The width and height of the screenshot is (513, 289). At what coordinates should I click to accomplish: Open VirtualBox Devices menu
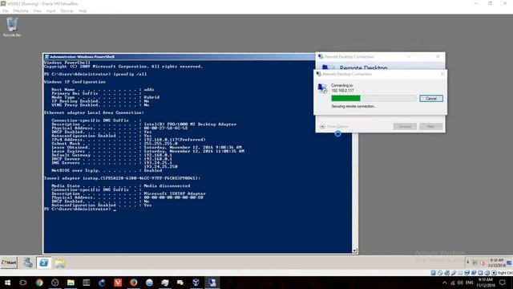[x=67, y=10]
